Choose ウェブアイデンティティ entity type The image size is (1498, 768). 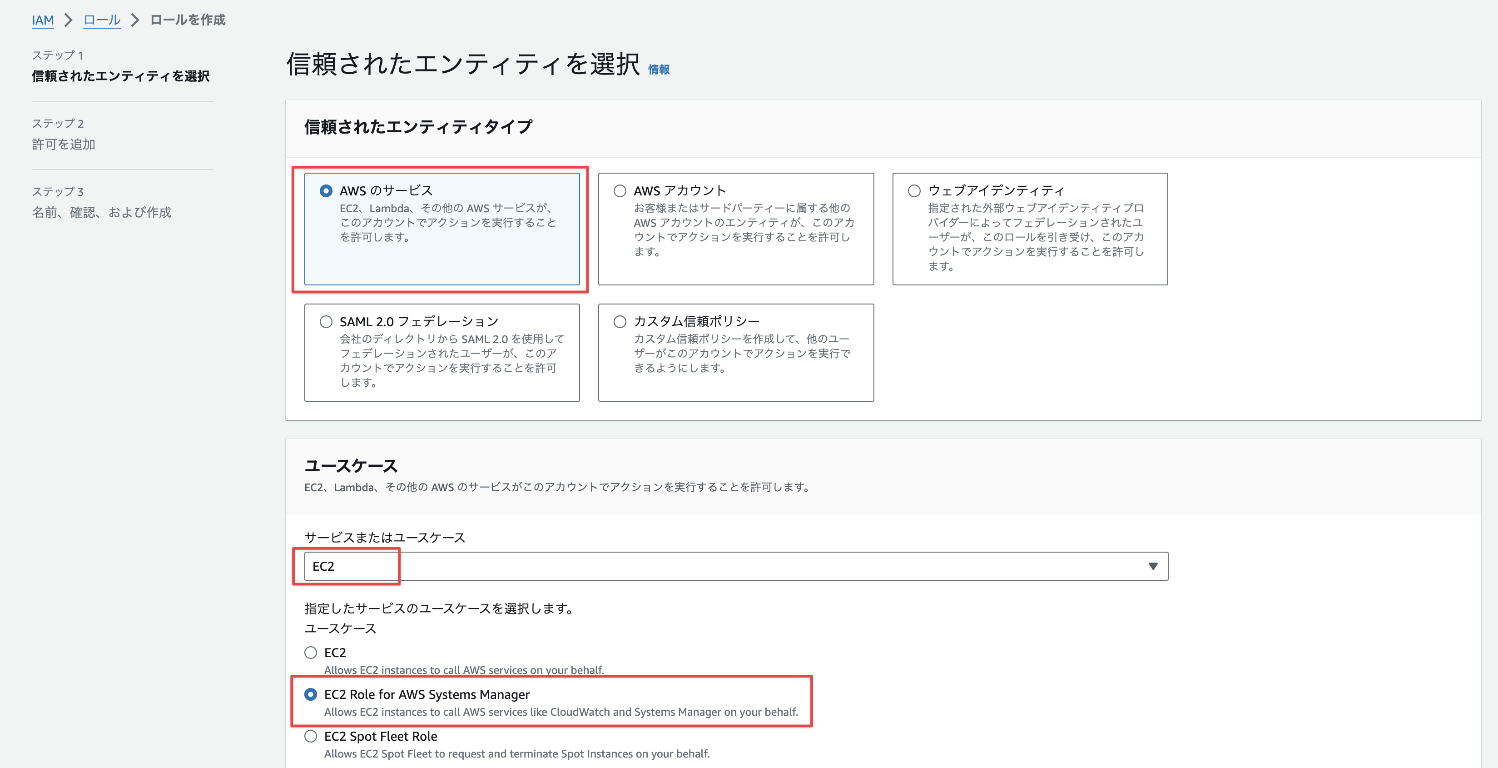point(914,191)
